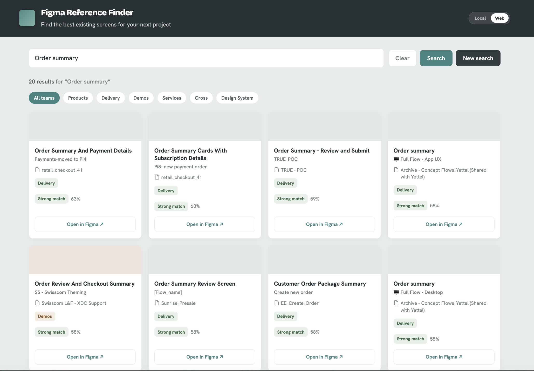Filter results by Design System team
This screenshot has width=534, height=371.
(237, 98)
